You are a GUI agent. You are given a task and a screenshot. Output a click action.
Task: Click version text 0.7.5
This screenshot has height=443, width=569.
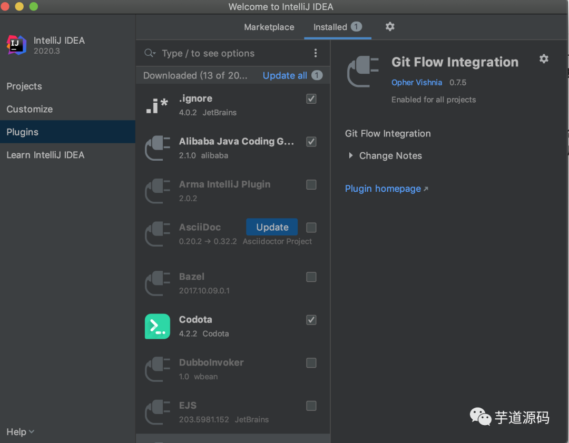tap(458, 82)
